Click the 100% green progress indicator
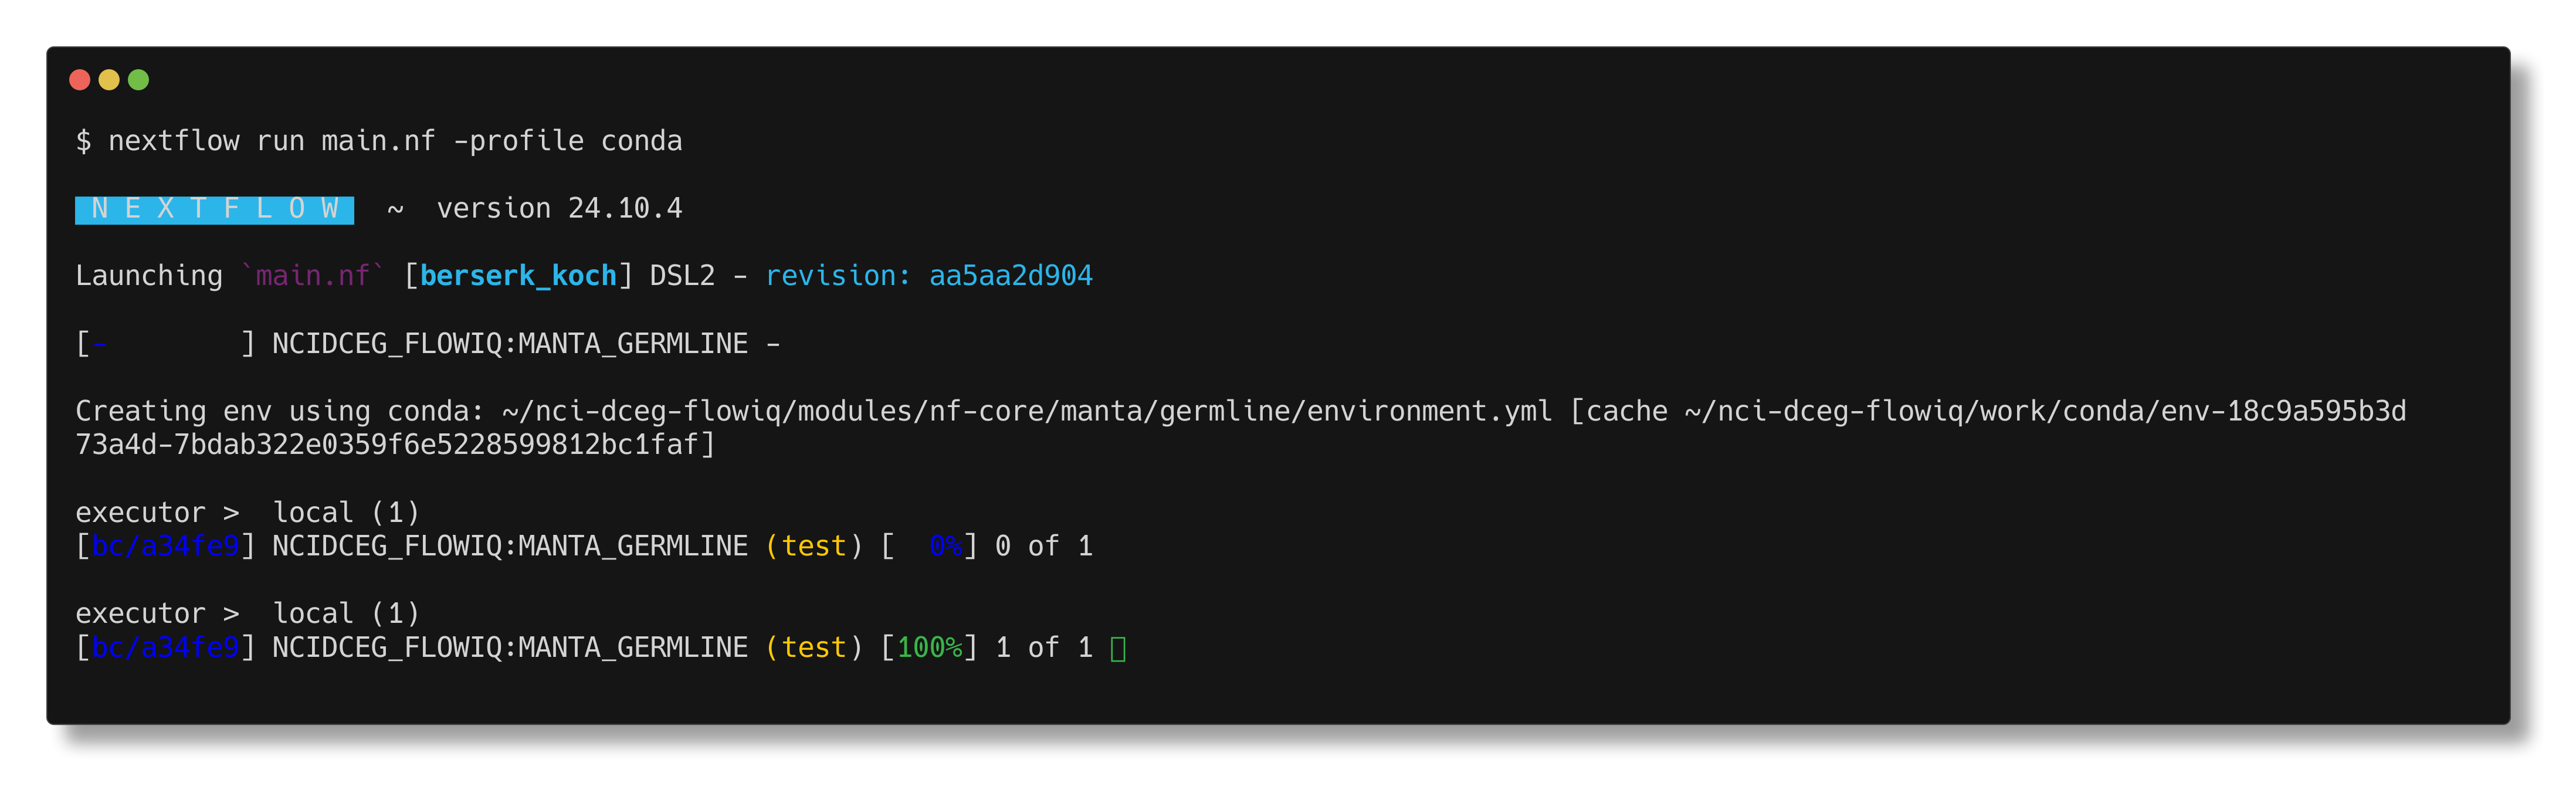Viewport: 2576px width, 790px height. [x=930, y=648]
